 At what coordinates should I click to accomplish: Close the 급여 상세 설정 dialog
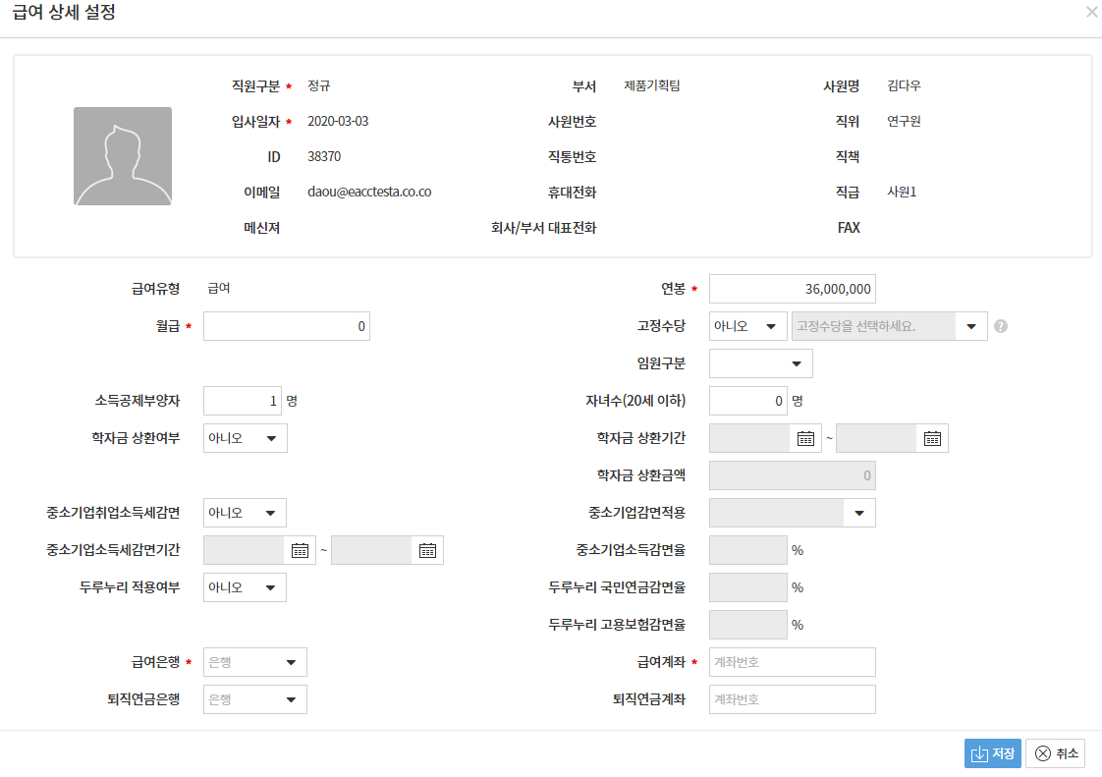pos(1091,13)
